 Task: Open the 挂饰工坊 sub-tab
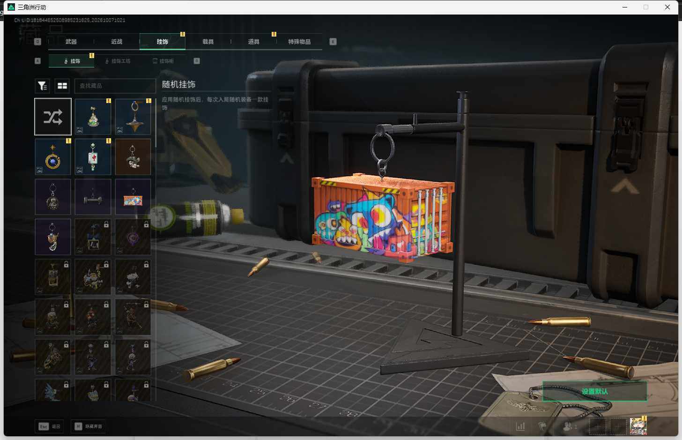click(118, 61)
